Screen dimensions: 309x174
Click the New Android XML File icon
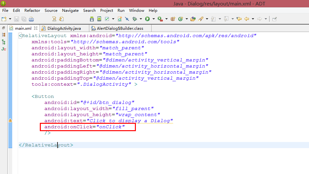120,19
